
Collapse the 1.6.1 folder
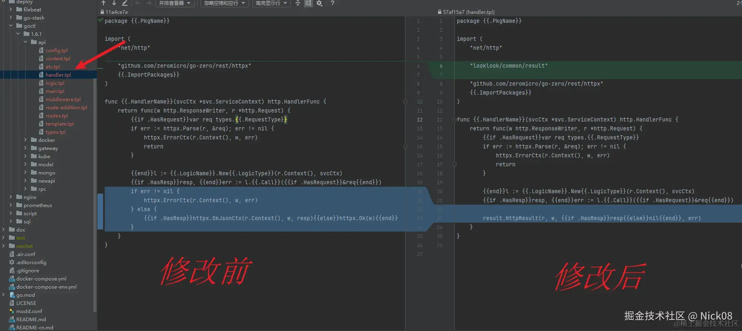(x=18, y=34)
